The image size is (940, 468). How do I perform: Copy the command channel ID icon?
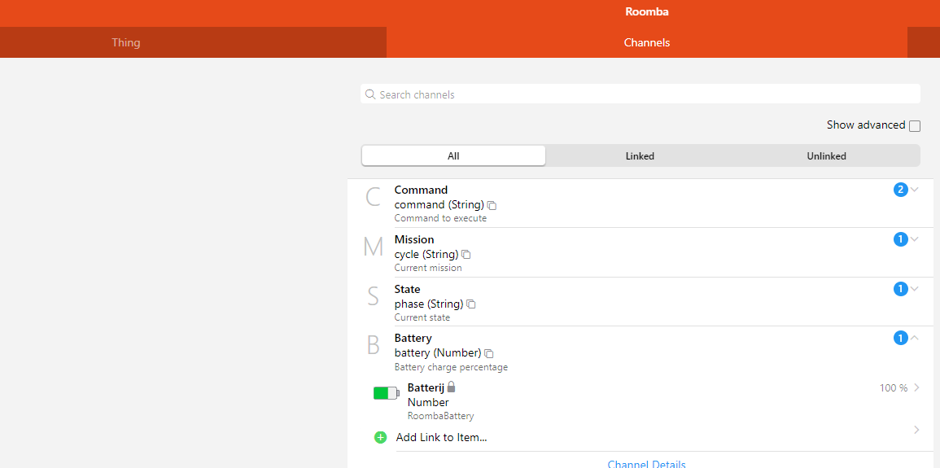click(492, 205)
